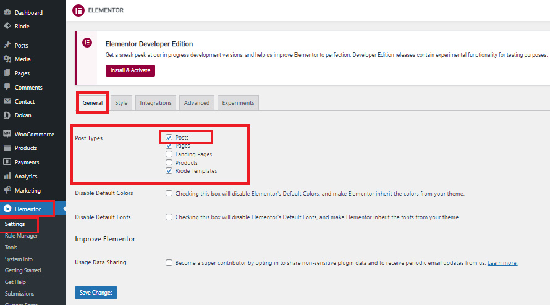Screen dimensions: 550x305
Task: Click the Pages icon in sidebar
Action: click(x=7, y=73)
